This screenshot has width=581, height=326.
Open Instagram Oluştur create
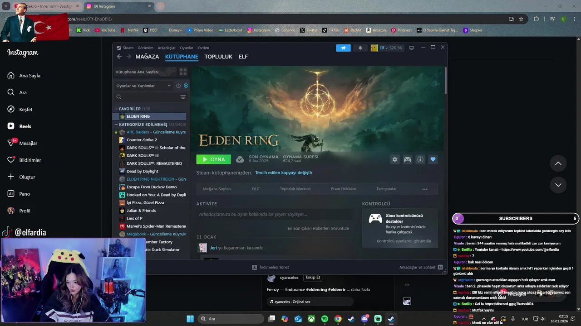pos(21,177)
